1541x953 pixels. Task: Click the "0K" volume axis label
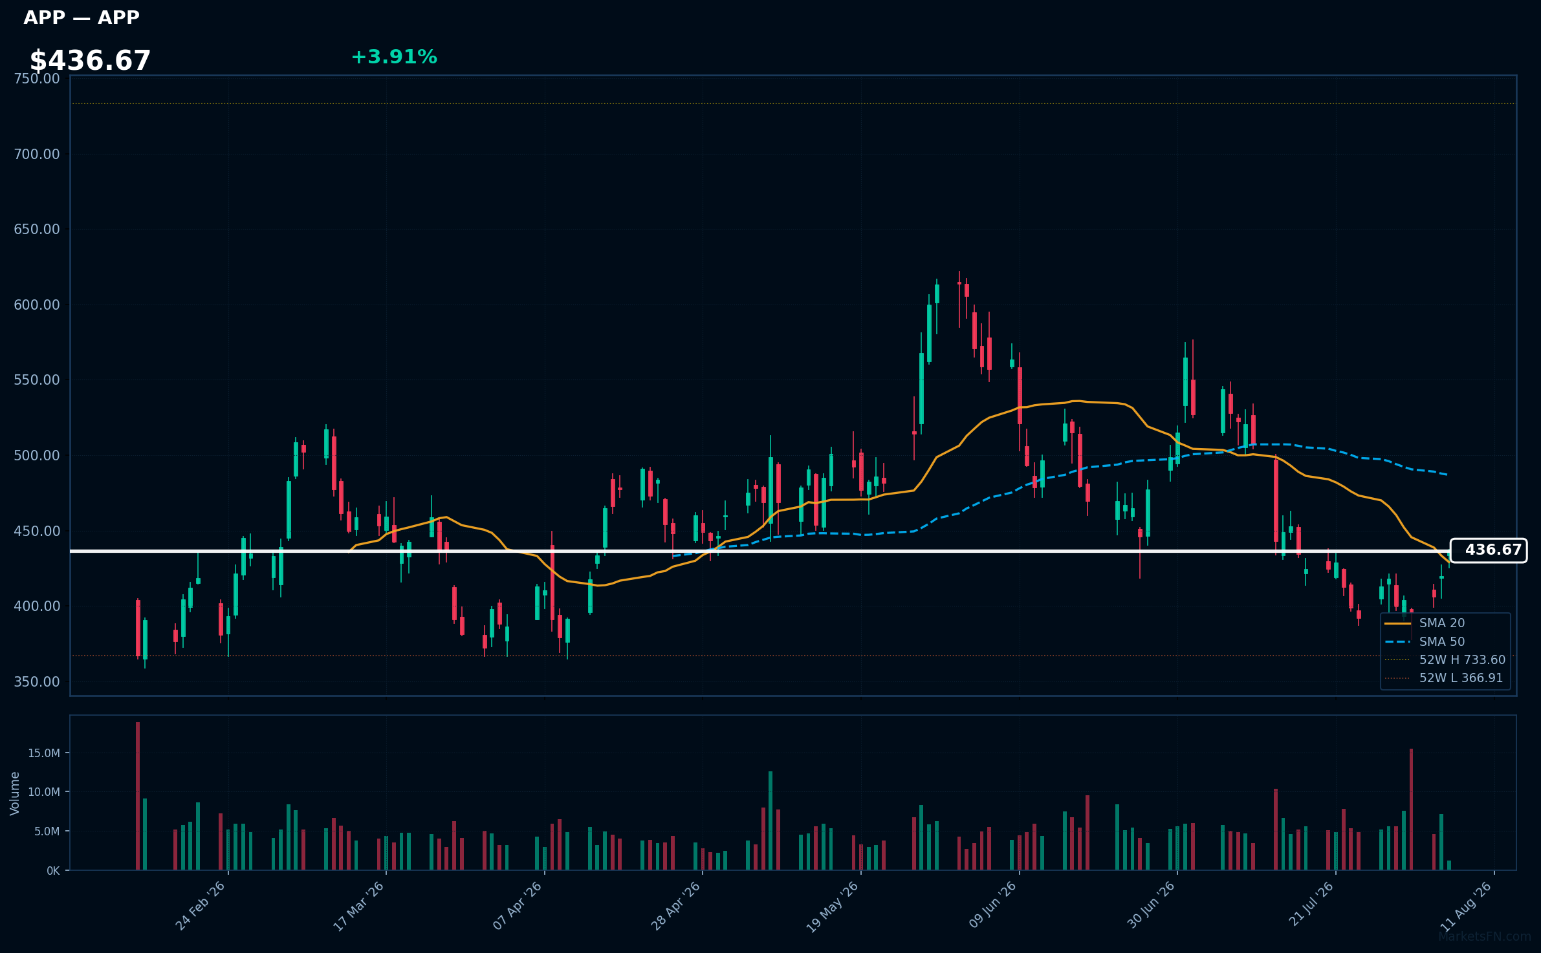coord(53,871)
